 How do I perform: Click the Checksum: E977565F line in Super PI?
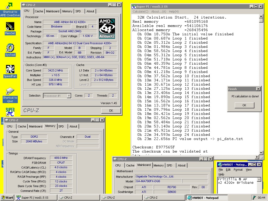[153, 147]
